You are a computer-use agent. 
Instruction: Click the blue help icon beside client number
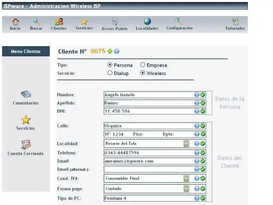tap(117, 51)
